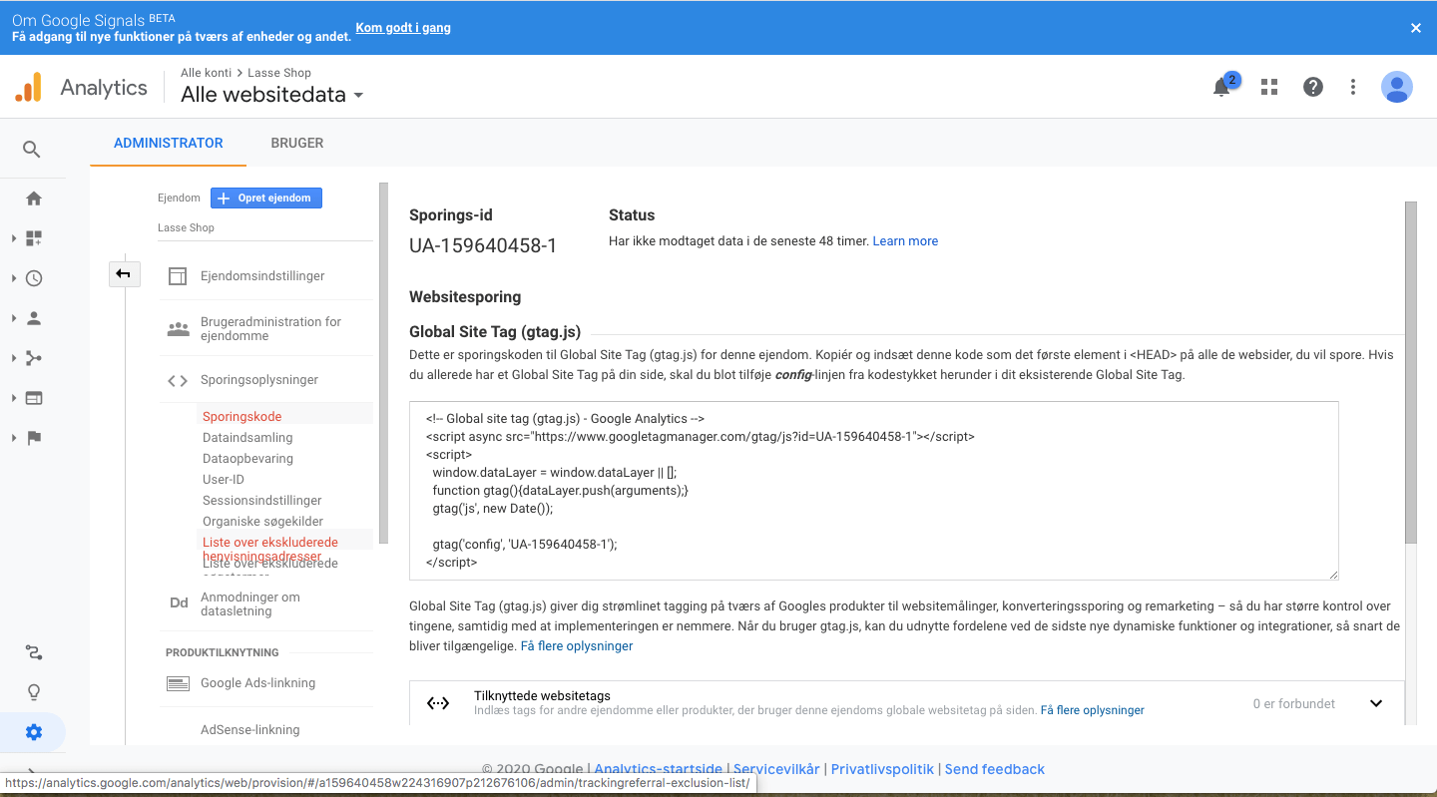Open the help question mark icon
The image size is (1437, 797).
coord(1313,87)
